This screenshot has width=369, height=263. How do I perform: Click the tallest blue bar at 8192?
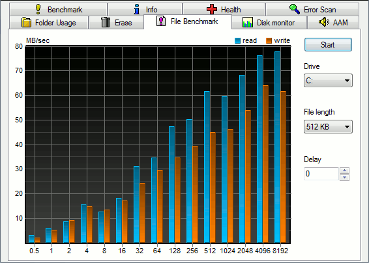[x=277, y=147]
